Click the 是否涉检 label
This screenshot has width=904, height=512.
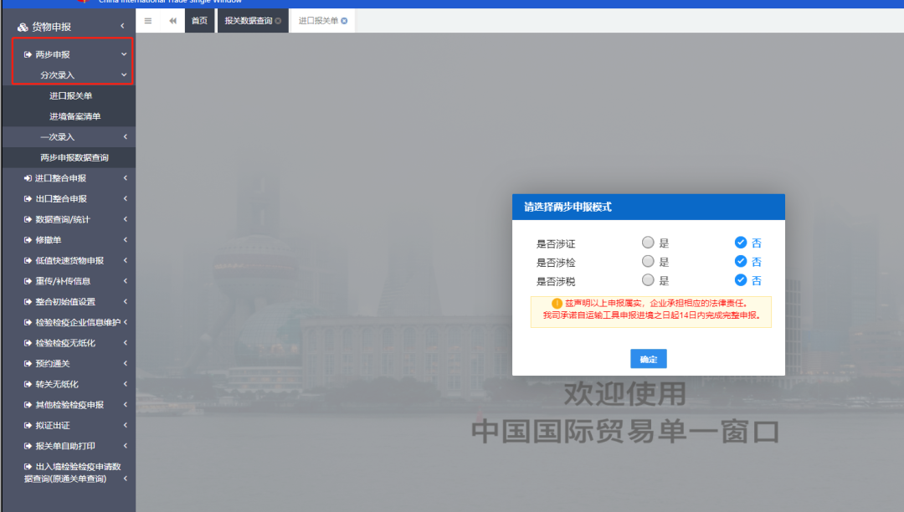coord(556,263)
